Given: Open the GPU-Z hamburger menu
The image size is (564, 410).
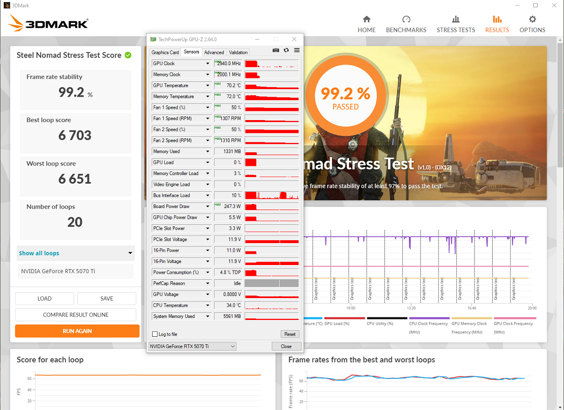Looking at the screenshot, I should point(296,50).
